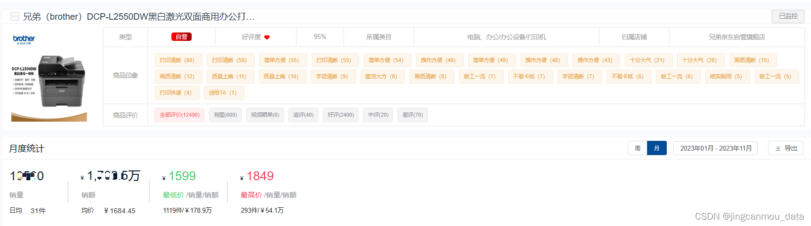
Task: Select the 十分大气 (20) tag
Action: pyautogui.click(x=701, y=60)
